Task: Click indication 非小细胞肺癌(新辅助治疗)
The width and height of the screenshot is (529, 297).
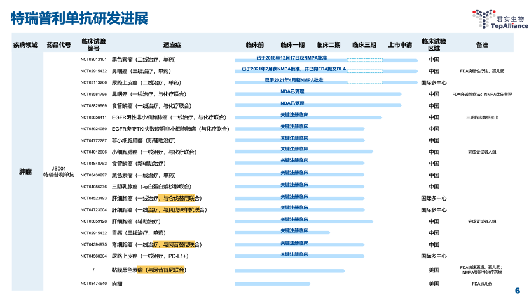Action: coord(144,140)
